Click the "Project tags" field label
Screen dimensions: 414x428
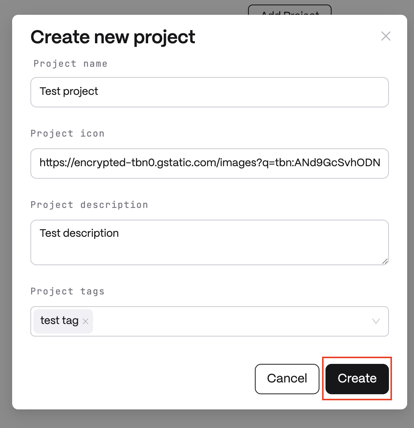pos(67,291)
